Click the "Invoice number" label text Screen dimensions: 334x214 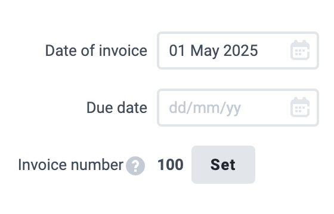tap(71, 165)
